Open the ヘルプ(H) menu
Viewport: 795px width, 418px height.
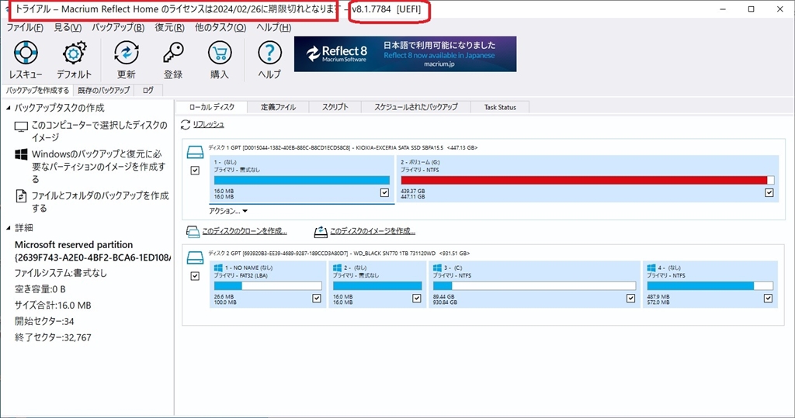tap(274, 27)
